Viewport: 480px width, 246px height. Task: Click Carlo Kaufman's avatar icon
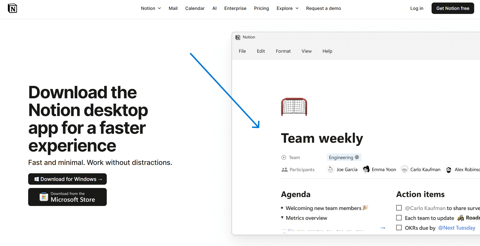point(404,169)
